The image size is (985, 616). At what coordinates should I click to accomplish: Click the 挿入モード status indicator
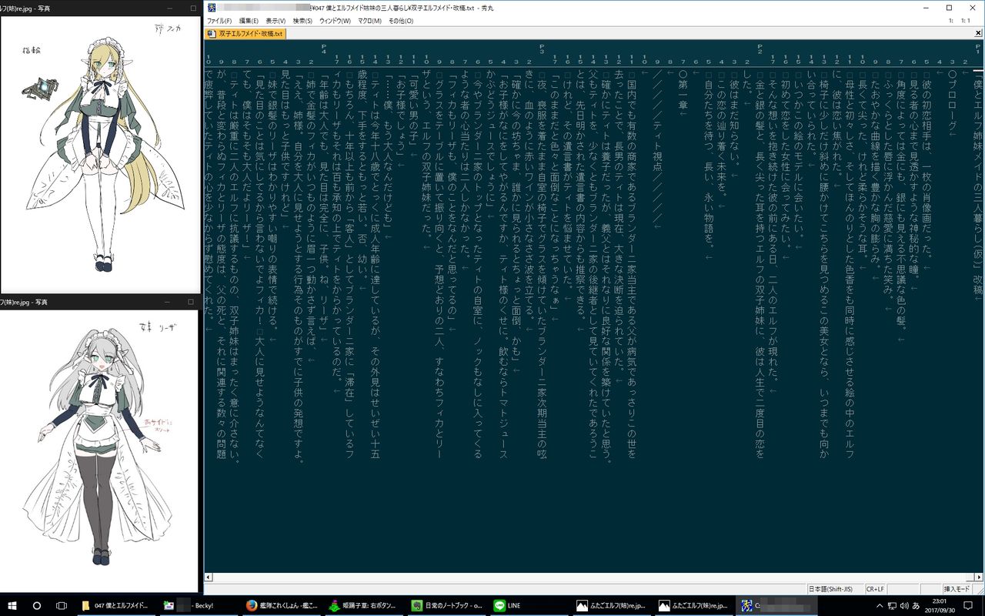point(957,589)
